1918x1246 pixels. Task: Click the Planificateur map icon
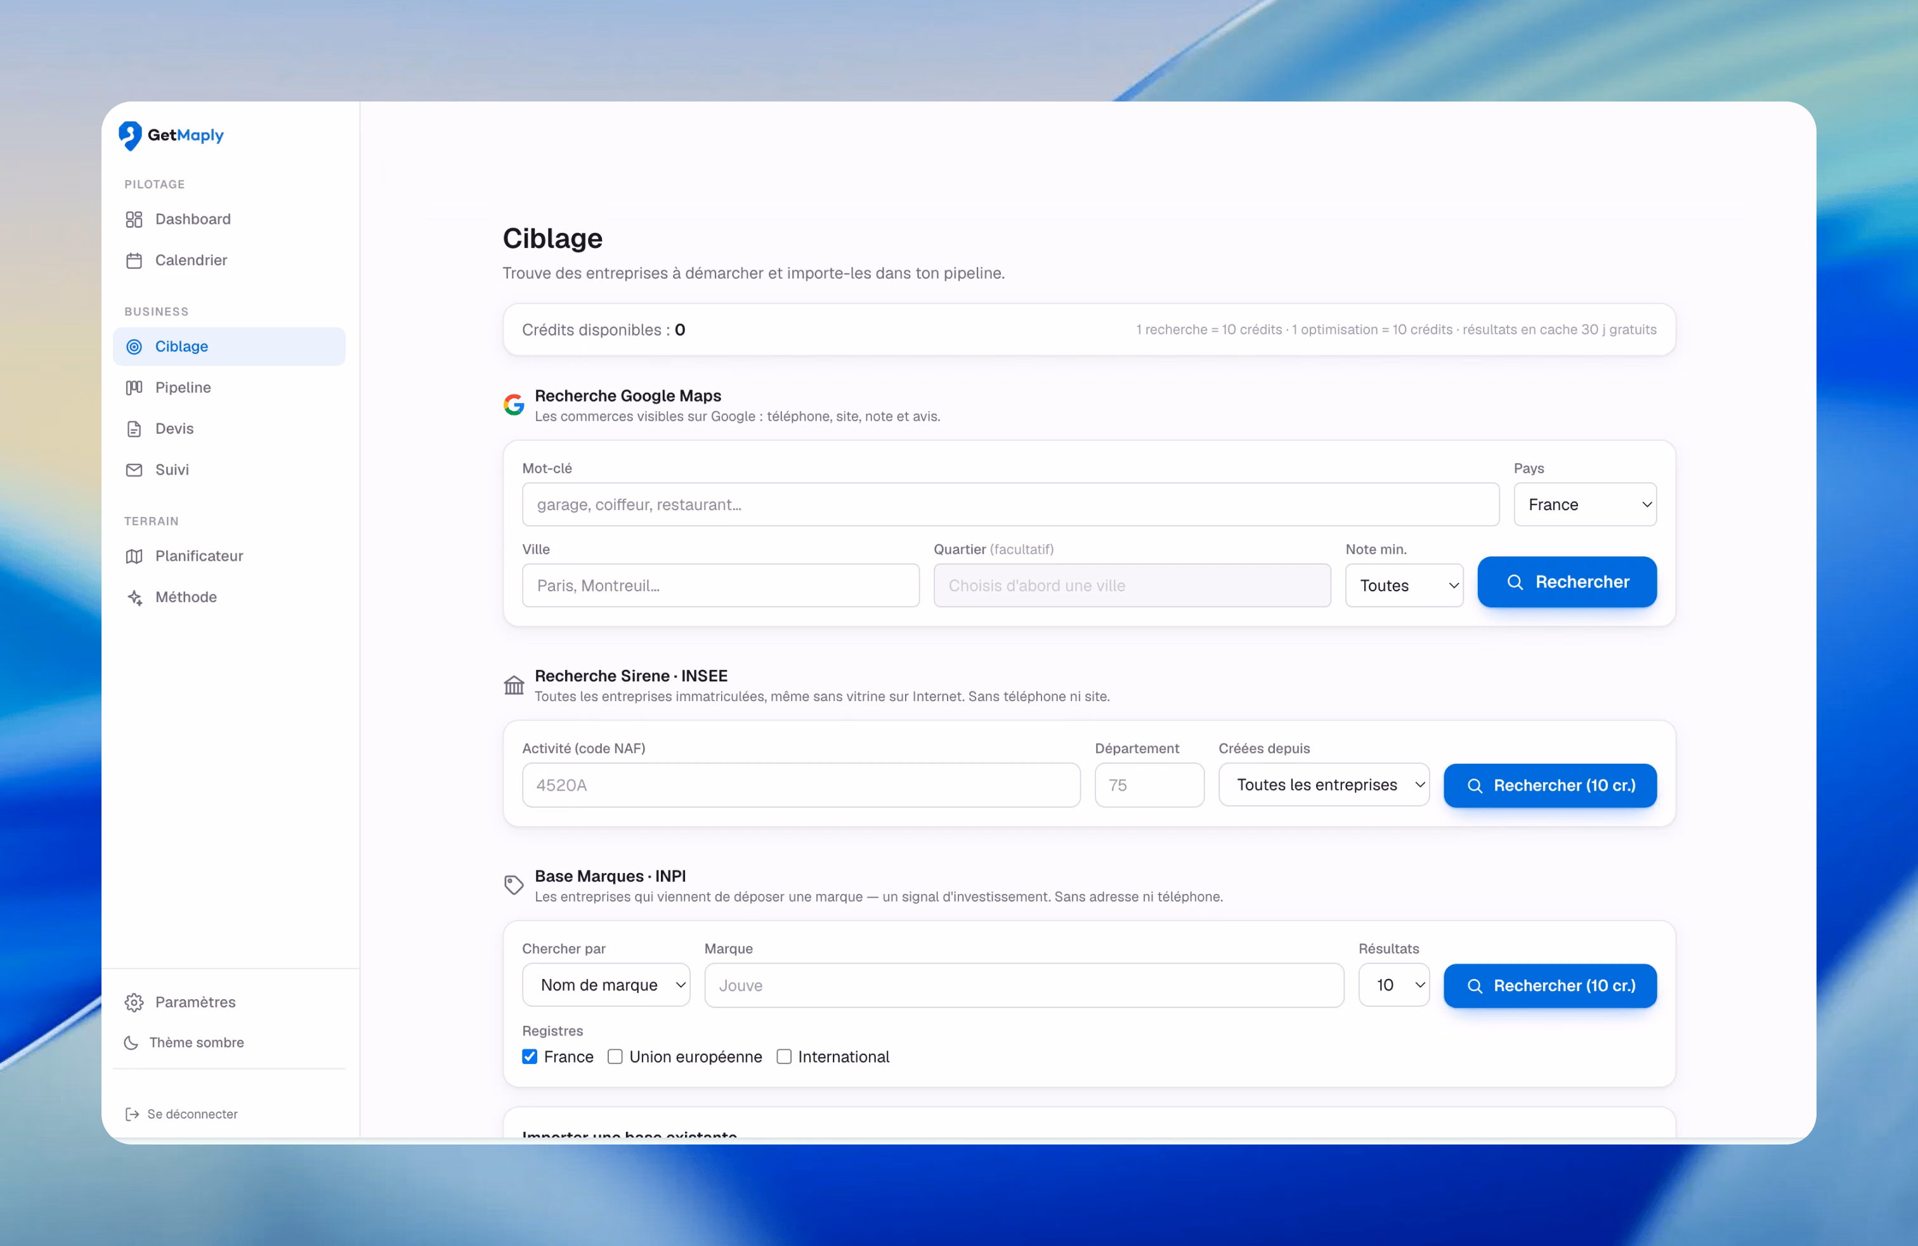pyautogui.click(x=134, y=556)
